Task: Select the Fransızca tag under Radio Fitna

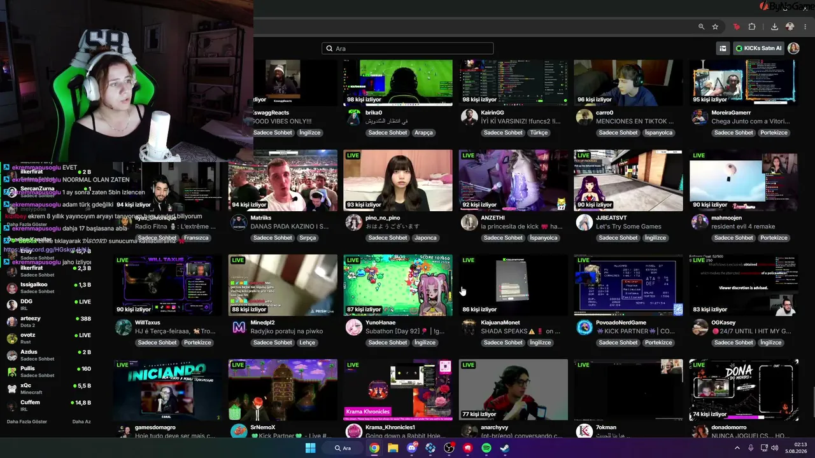Action: pos(196,238)
